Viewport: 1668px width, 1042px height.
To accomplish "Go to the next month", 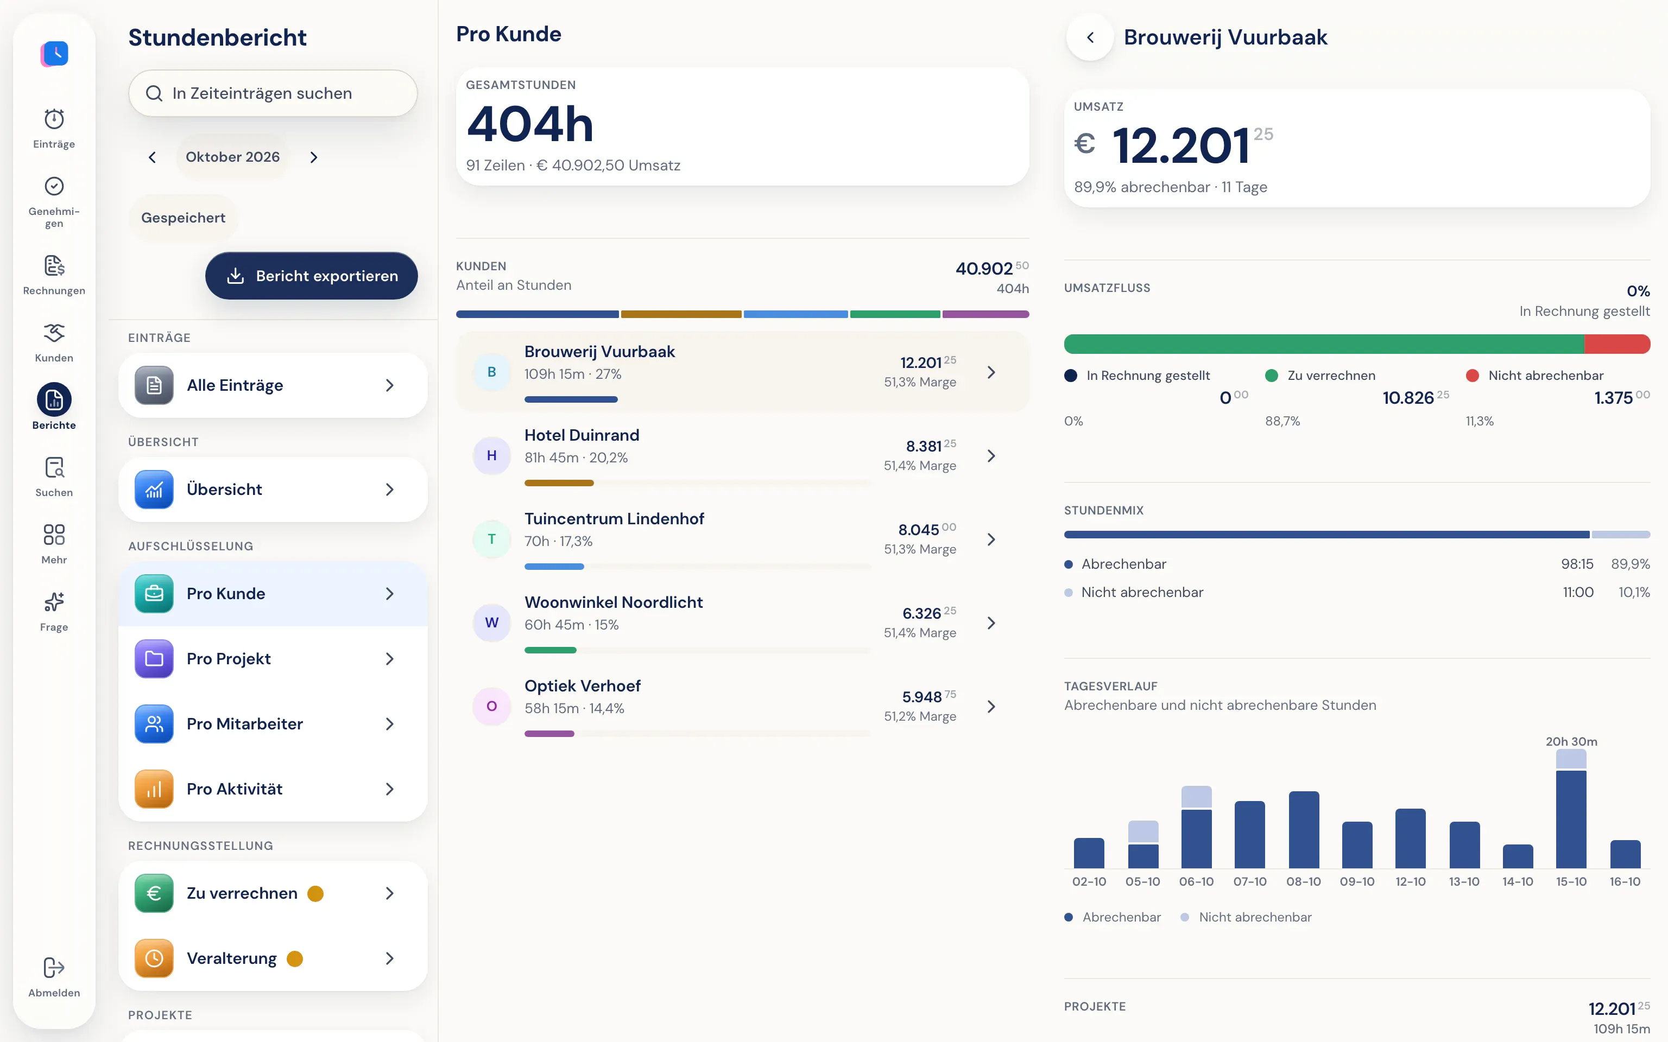I will pyautogui.click(x=314, y=157).
